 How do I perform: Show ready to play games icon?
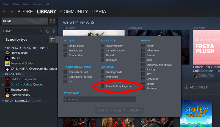click(x=53, y=31)
